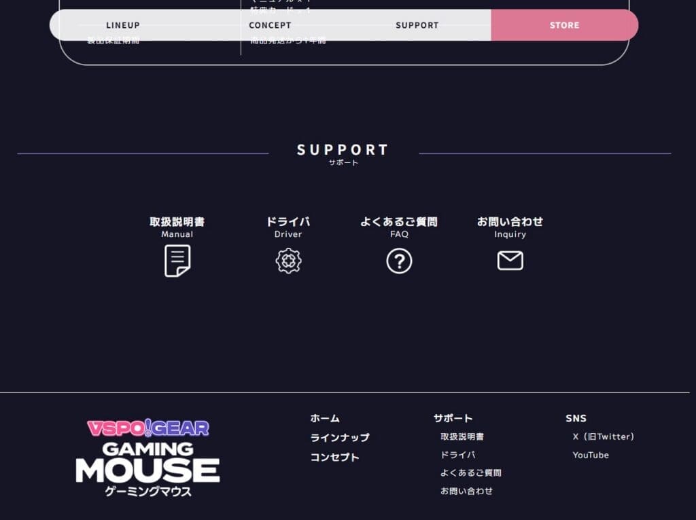Click the Inquiry envelope icon

[510, 261]
